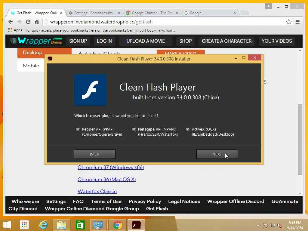Close the Get Flash tab
Screen dimensions: 308x231
(x=61, y=13)
